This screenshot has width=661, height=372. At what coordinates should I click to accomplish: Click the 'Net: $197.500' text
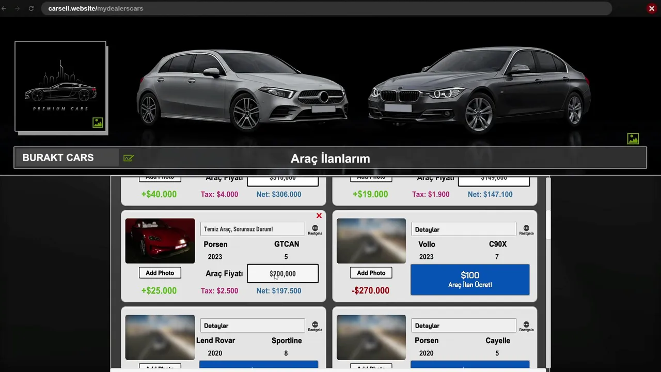click(x=279, y=291)
